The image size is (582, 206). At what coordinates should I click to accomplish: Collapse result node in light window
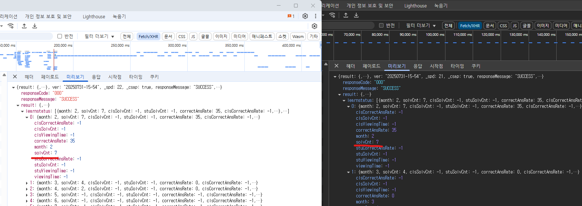(18, 105)
